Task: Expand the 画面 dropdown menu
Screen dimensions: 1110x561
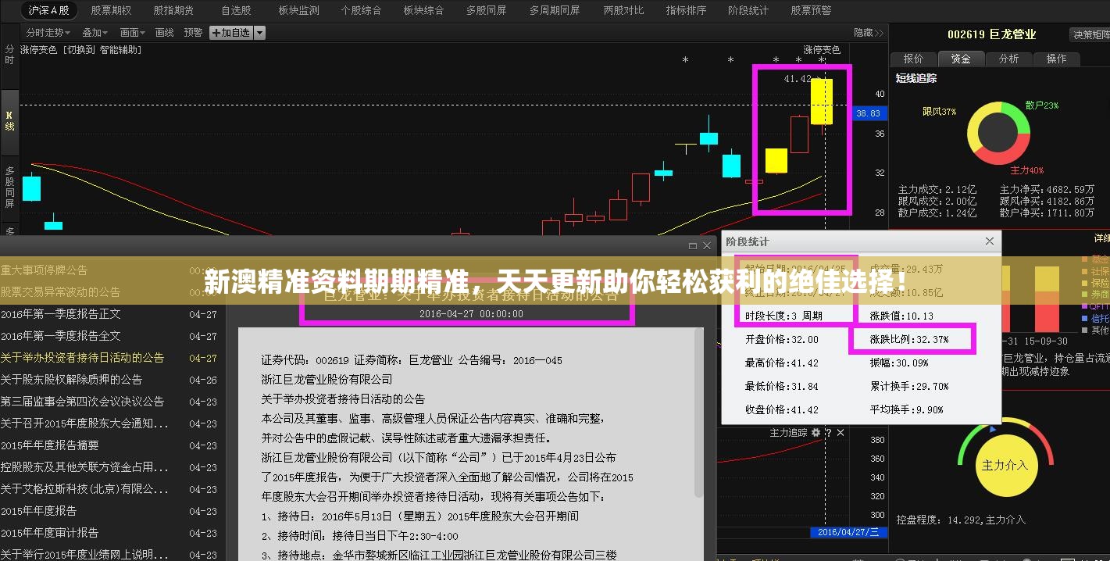Action: (133, 33)
